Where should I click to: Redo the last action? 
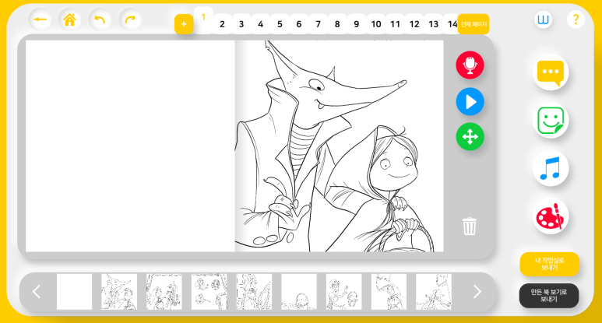point(130,19)
